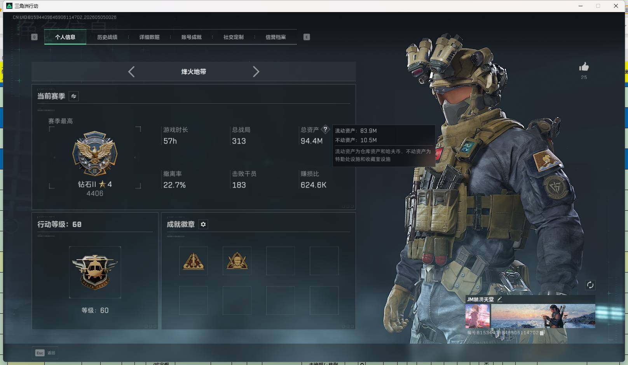This screenshot has width=628, height=365.
Task: Switch to the 历史战绩 tab
Action: 107,37
